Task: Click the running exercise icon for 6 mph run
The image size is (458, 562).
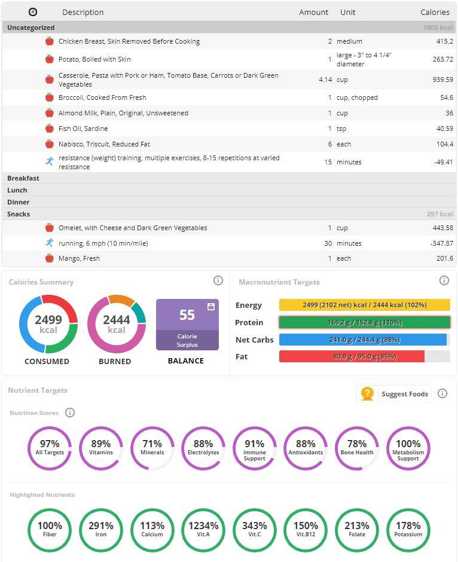Action: coord(50,243)
